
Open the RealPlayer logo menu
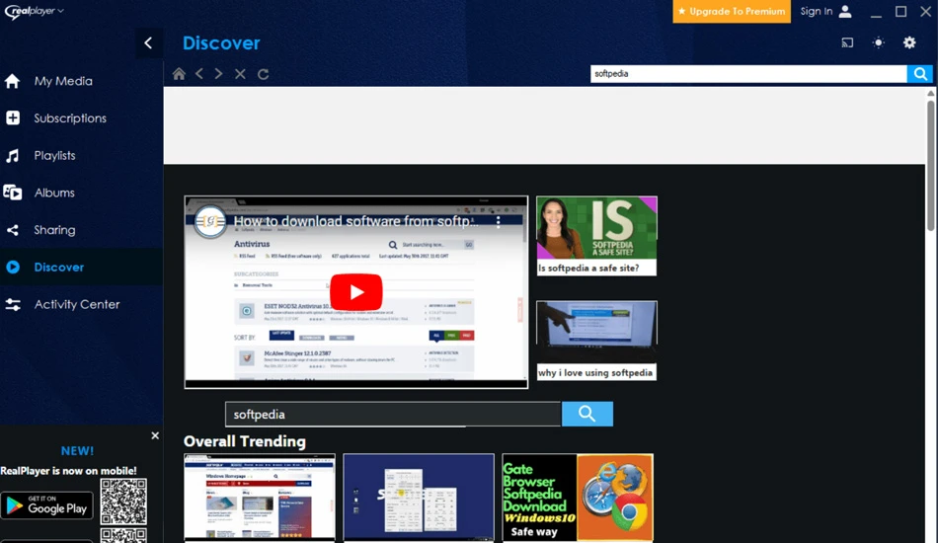[34, 11]
